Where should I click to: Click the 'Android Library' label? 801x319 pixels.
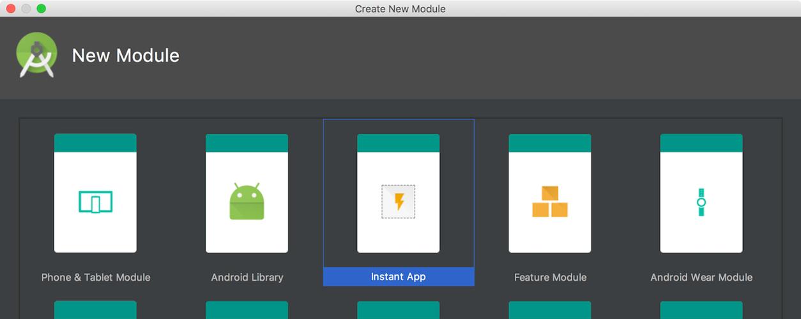pos(247,278)
